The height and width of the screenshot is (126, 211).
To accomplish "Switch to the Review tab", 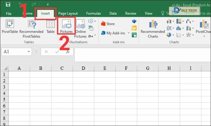I will [131, 13].
